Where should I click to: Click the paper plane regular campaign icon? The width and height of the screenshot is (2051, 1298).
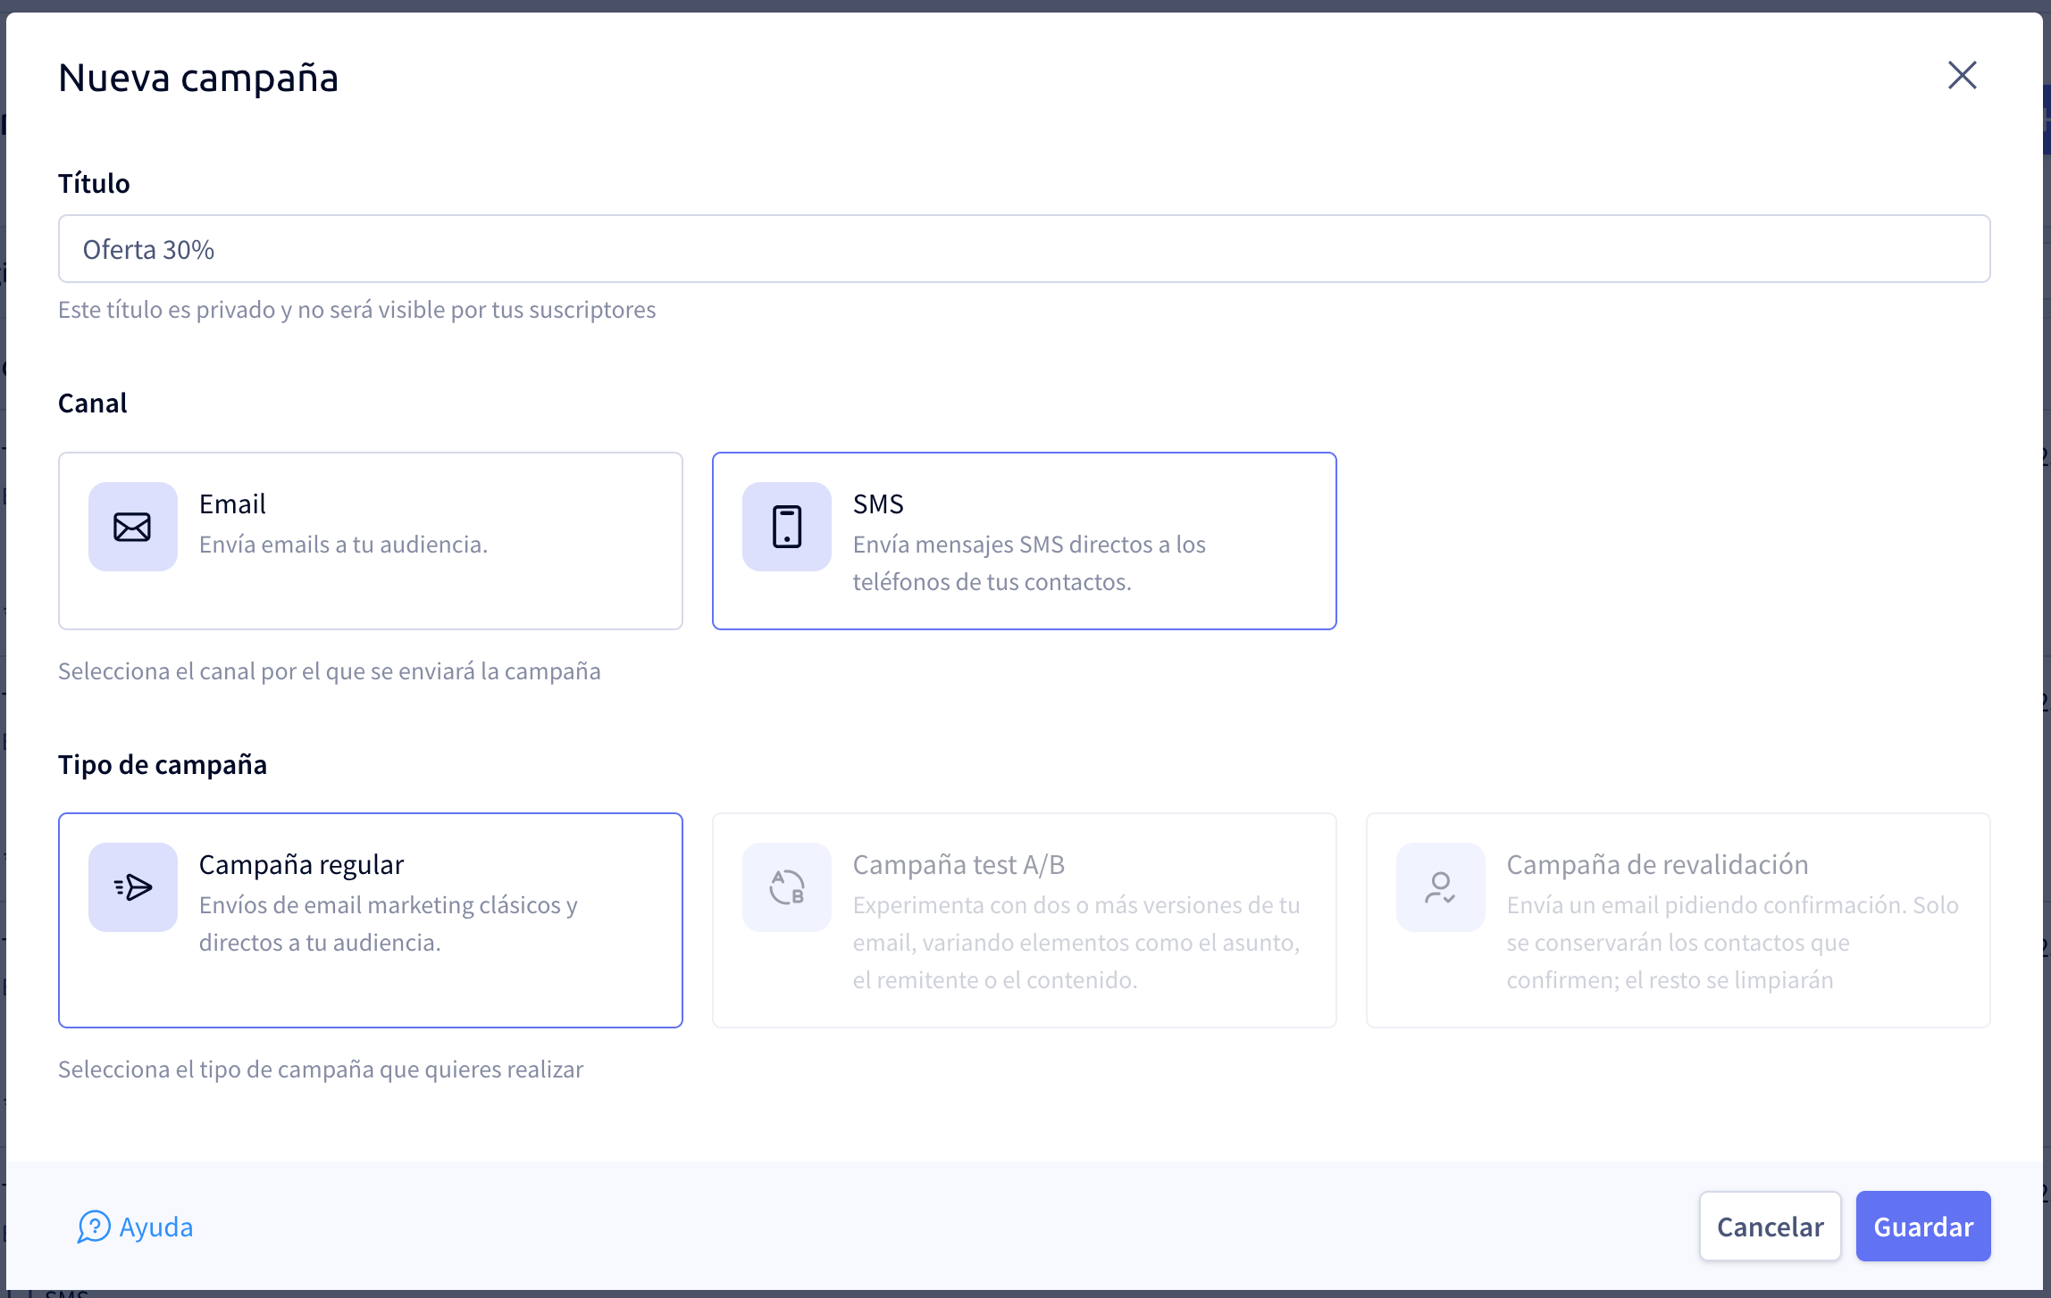coord(132,887)
